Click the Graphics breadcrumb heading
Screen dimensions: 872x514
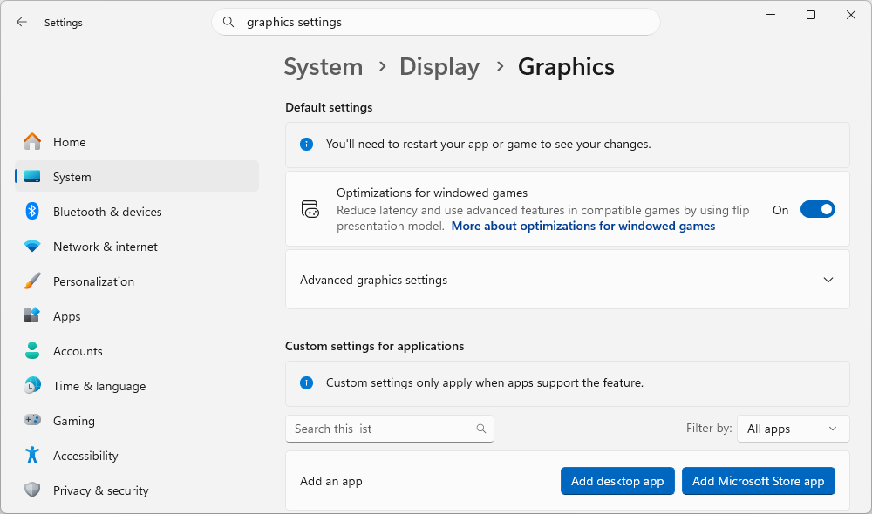tap(566, 67)
